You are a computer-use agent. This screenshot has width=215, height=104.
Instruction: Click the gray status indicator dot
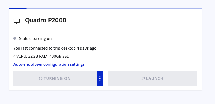click(15, 39)
